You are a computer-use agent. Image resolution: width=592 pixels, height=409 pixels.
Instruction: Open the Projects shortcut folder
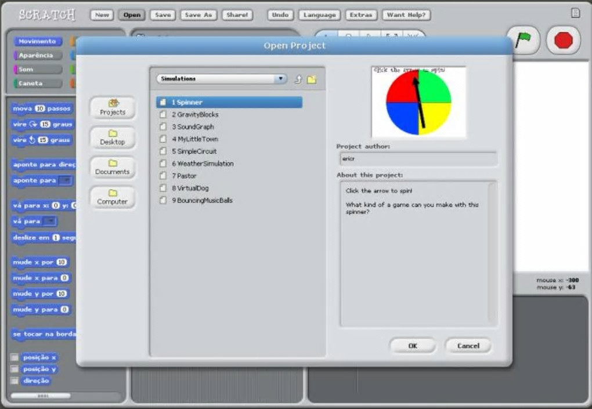[x=113, y=107]
